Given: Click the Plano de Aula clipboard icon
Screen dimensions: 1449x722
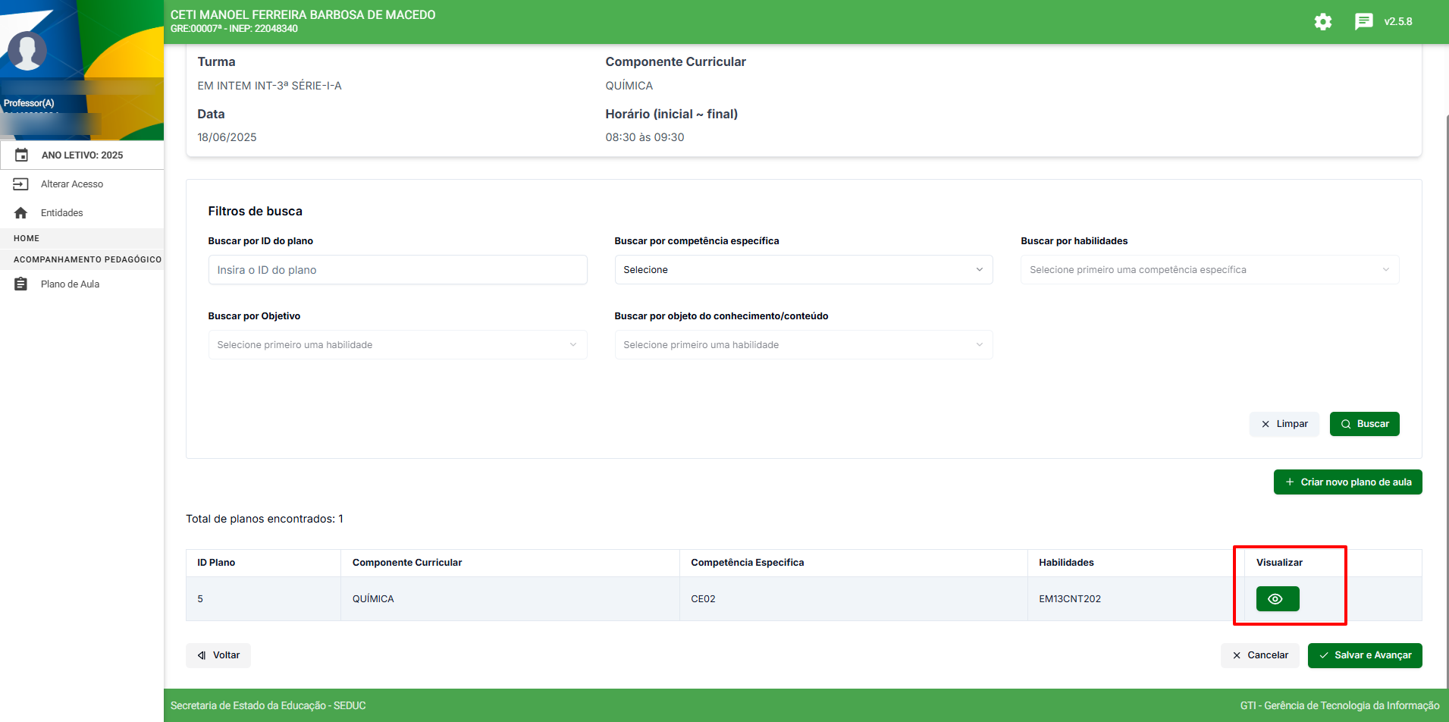Looking at the screenshot, I should (x=21, y=284).
